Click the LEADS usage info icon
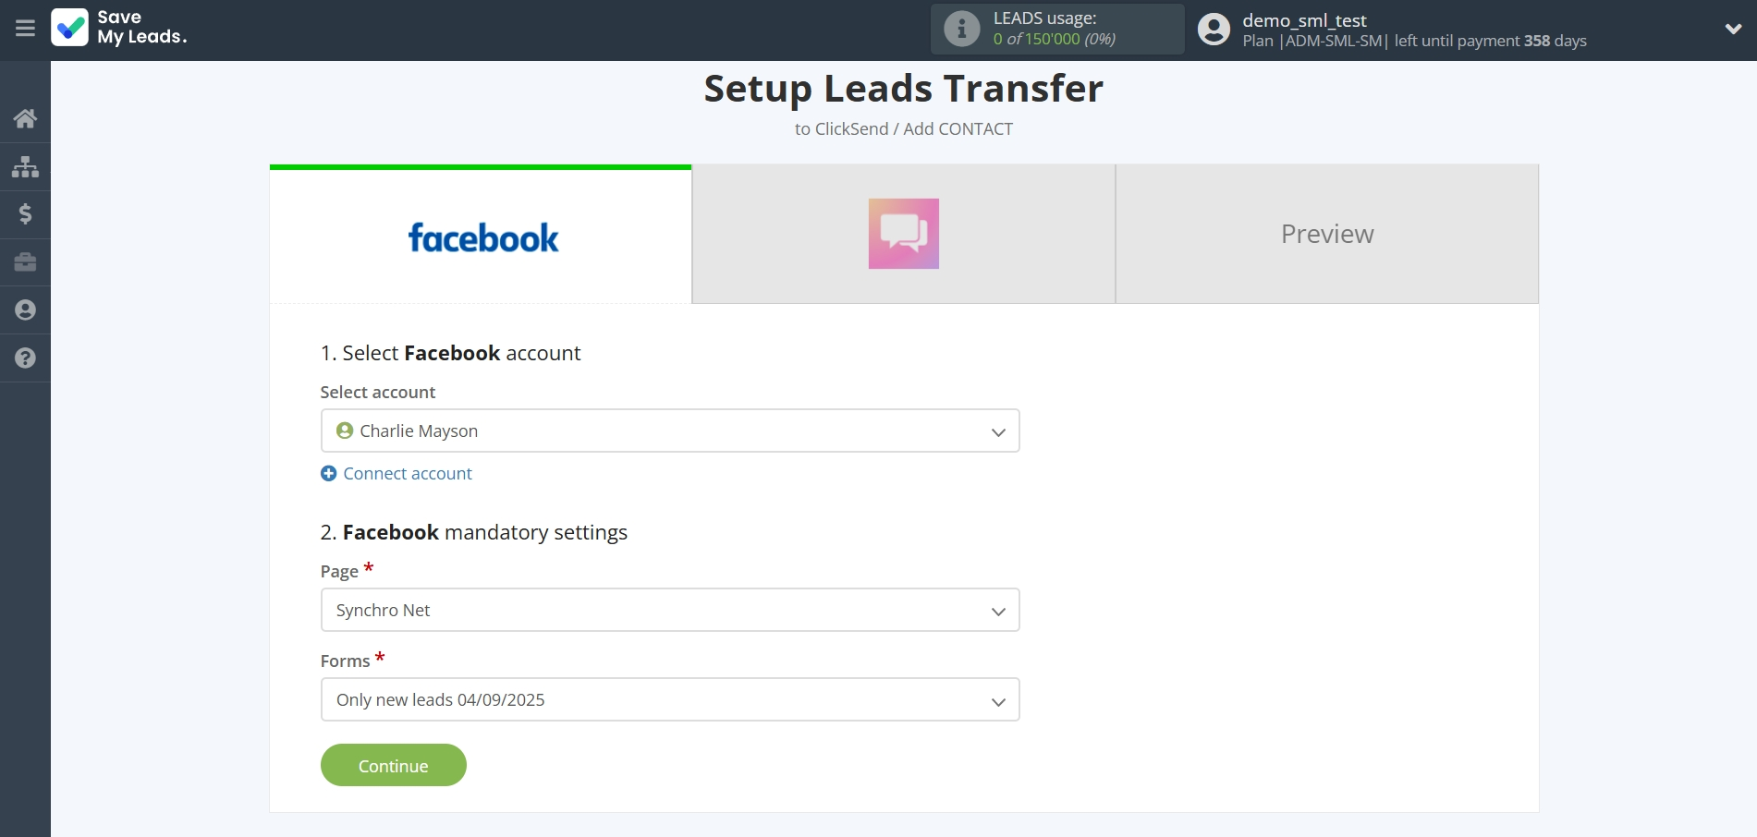 961,29
